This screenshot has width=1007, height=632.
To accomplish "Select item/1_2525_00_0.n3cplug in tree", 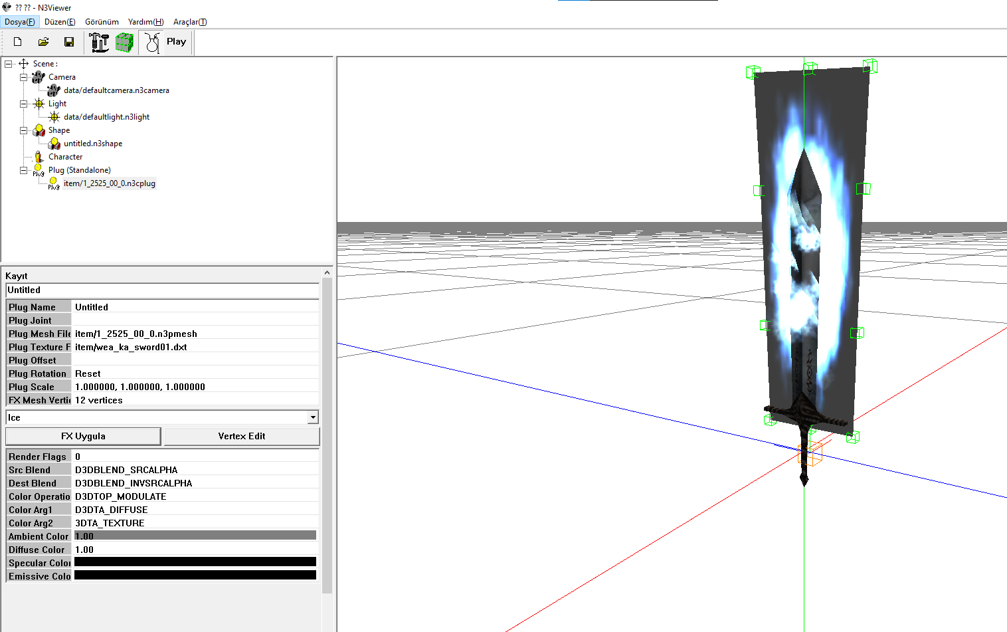I will (x=110, y=183).
